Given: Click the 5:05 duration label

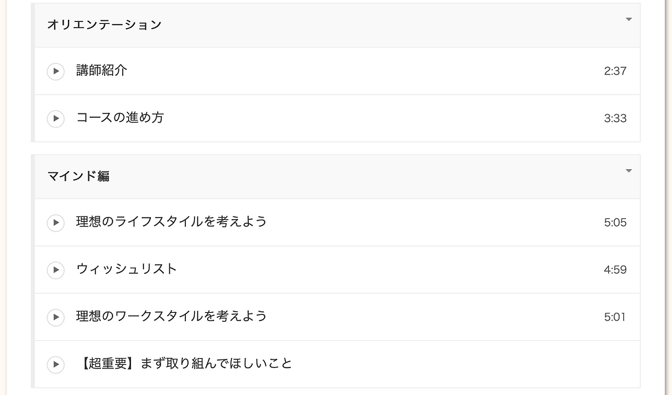Looking at the screenshot, I should coord(615,222).
